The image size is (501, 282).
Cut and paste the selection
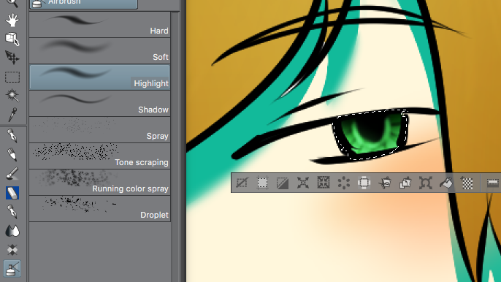point(385,183)
